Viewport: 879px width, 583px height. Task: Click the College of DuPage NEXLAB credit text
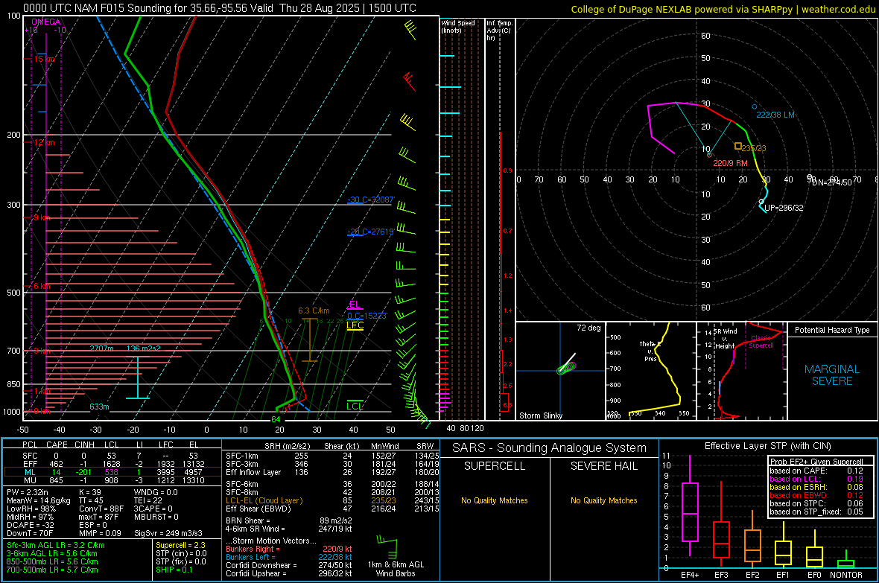pos(723,9)
